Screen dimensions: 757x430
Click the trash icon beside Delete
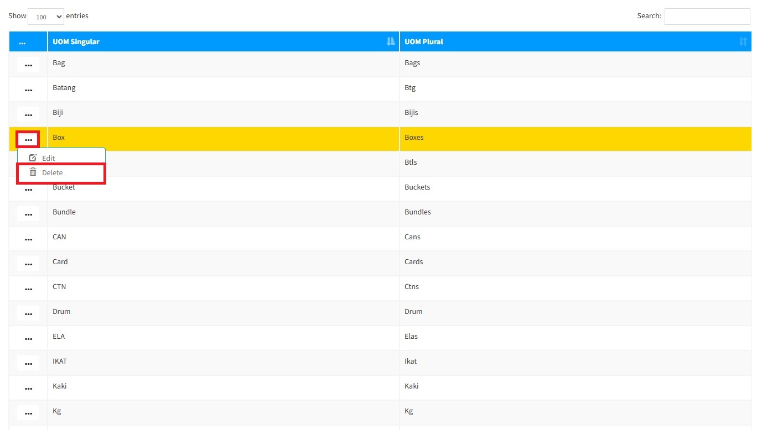click(x=33, y=172)
